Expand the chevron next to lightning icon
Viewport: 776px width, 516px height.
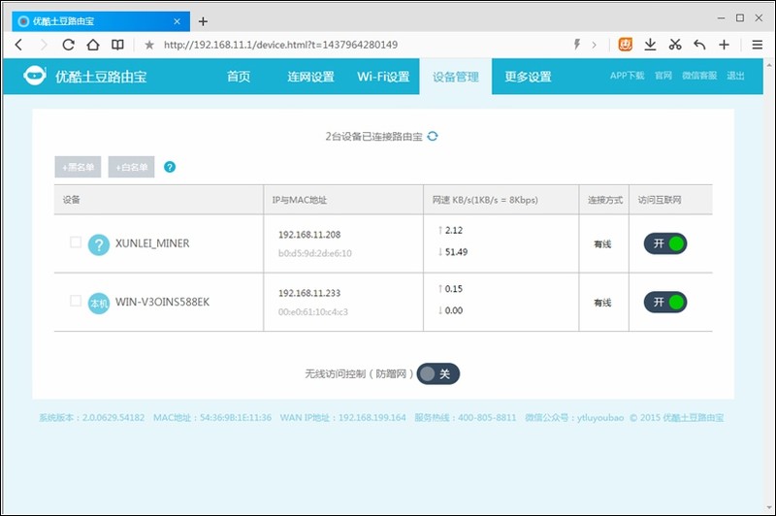[x=594, y=45]
